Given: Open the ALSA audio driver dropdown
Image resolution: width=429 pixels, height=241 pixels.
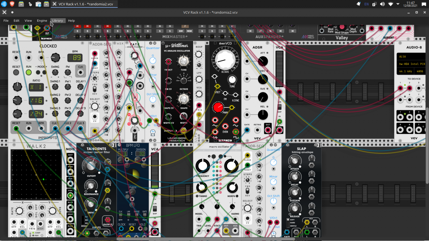Looking at the screenshot, I should tap(412, 57).
